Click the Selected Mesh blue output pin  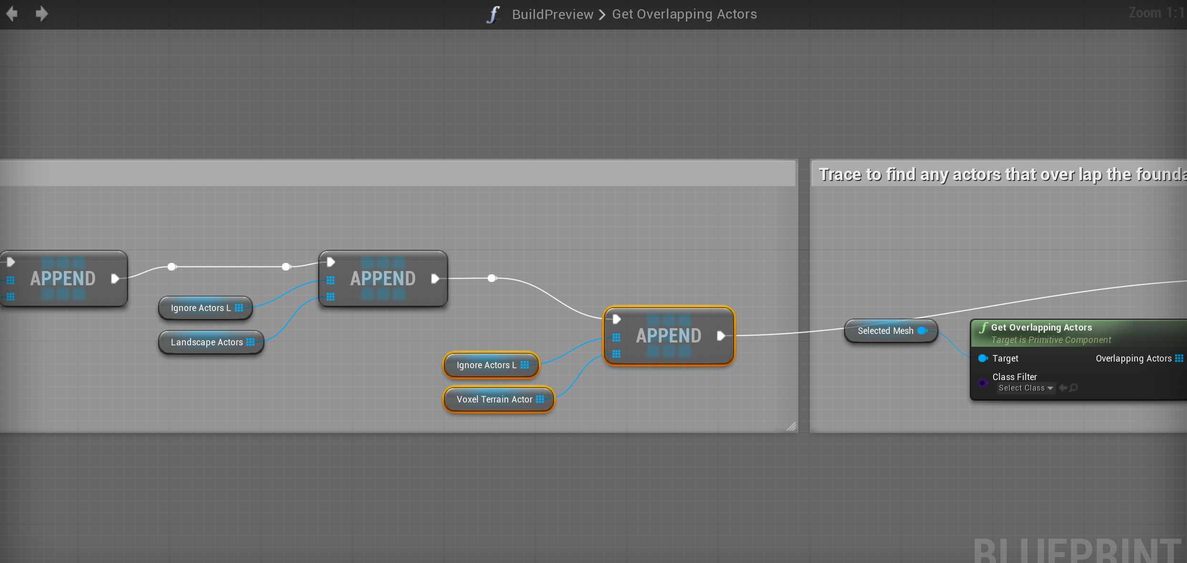(x=922, y=331)
